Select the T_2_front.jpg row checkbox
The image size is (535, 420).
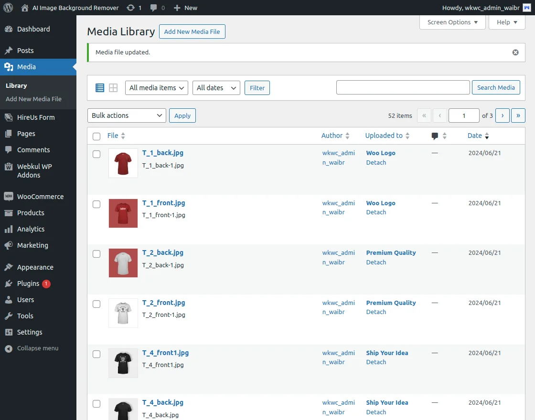(x=96, y=304)
